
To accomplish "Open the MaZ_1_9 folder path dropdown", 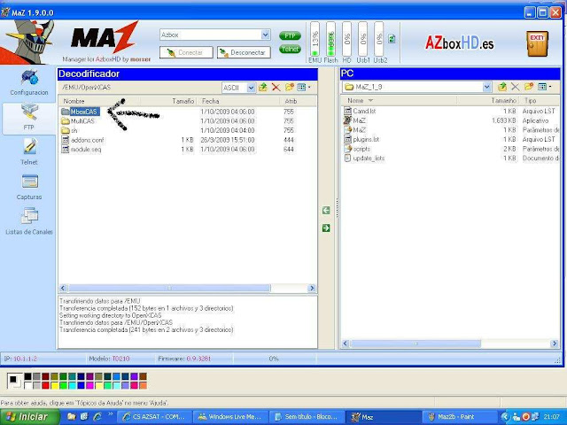I will [x=487, y=87].
